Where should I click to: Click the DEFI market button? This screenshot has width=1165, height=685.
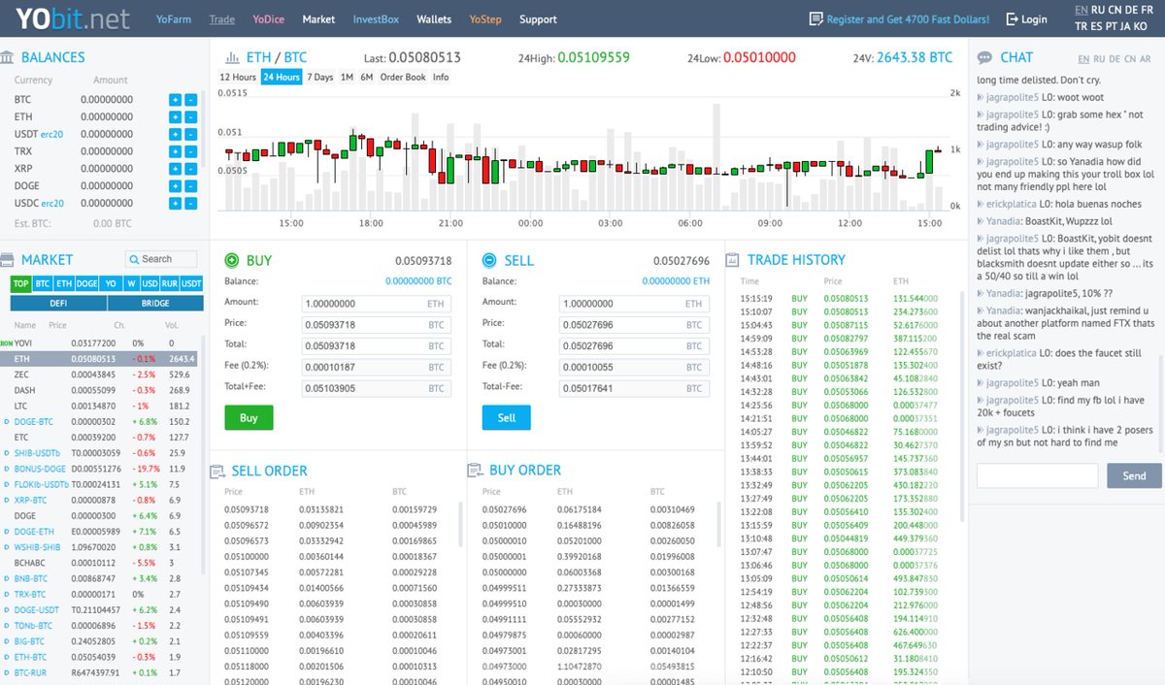pyautogui.click(x=57, y=304)
